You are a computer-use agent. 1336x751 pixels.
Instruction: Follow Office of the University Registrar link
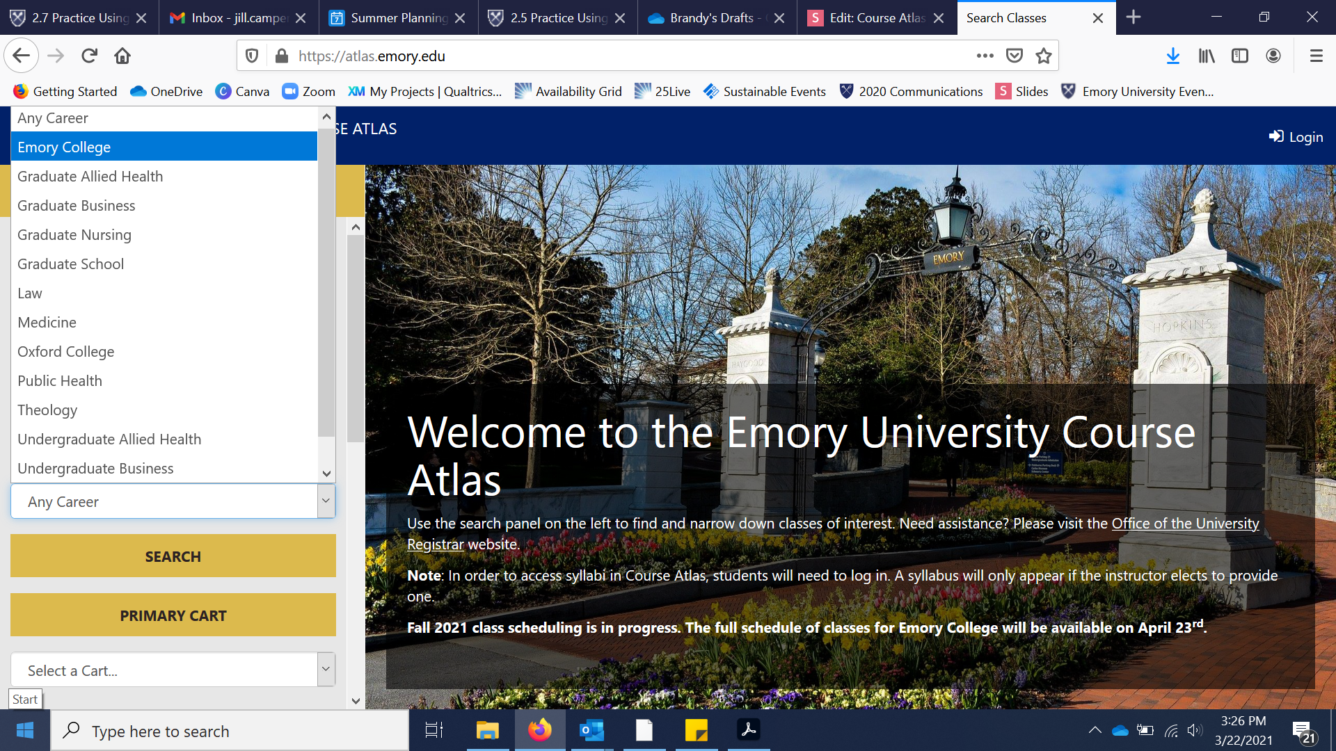[x=1184, y=524]
